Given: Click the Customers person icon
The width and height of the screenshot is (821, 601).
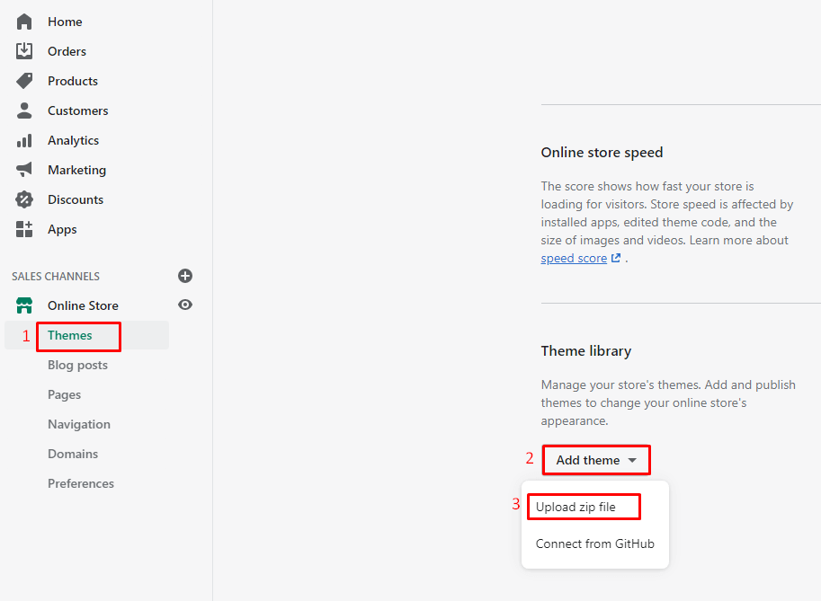Looking at the screenshot, I should click(x=24, y=110).
